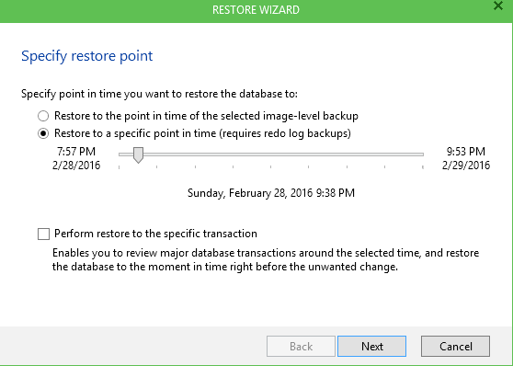Click the time slider thumb handle

(x=139, y=154)
